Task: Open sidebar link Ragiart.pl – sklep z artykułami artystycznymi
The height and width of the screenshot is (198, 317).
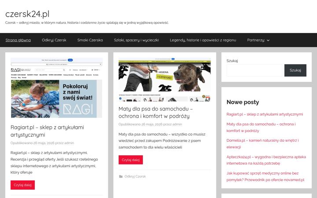Action: 265,114
